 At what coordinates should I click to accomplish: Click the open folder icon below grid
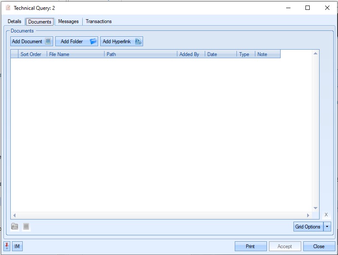coord(15,226)
